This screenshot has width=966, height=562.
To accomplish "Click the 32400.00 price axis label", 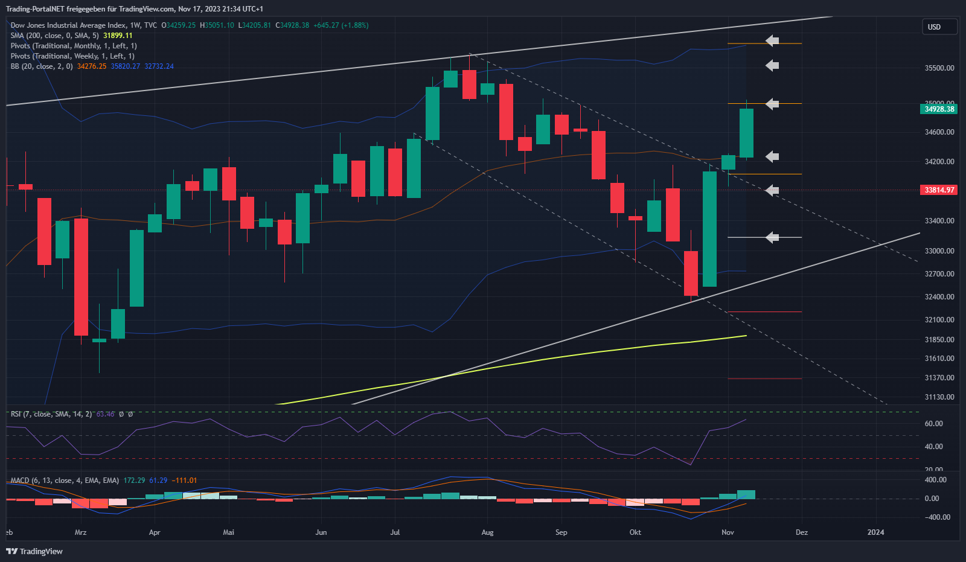I will tap(939, 297).
